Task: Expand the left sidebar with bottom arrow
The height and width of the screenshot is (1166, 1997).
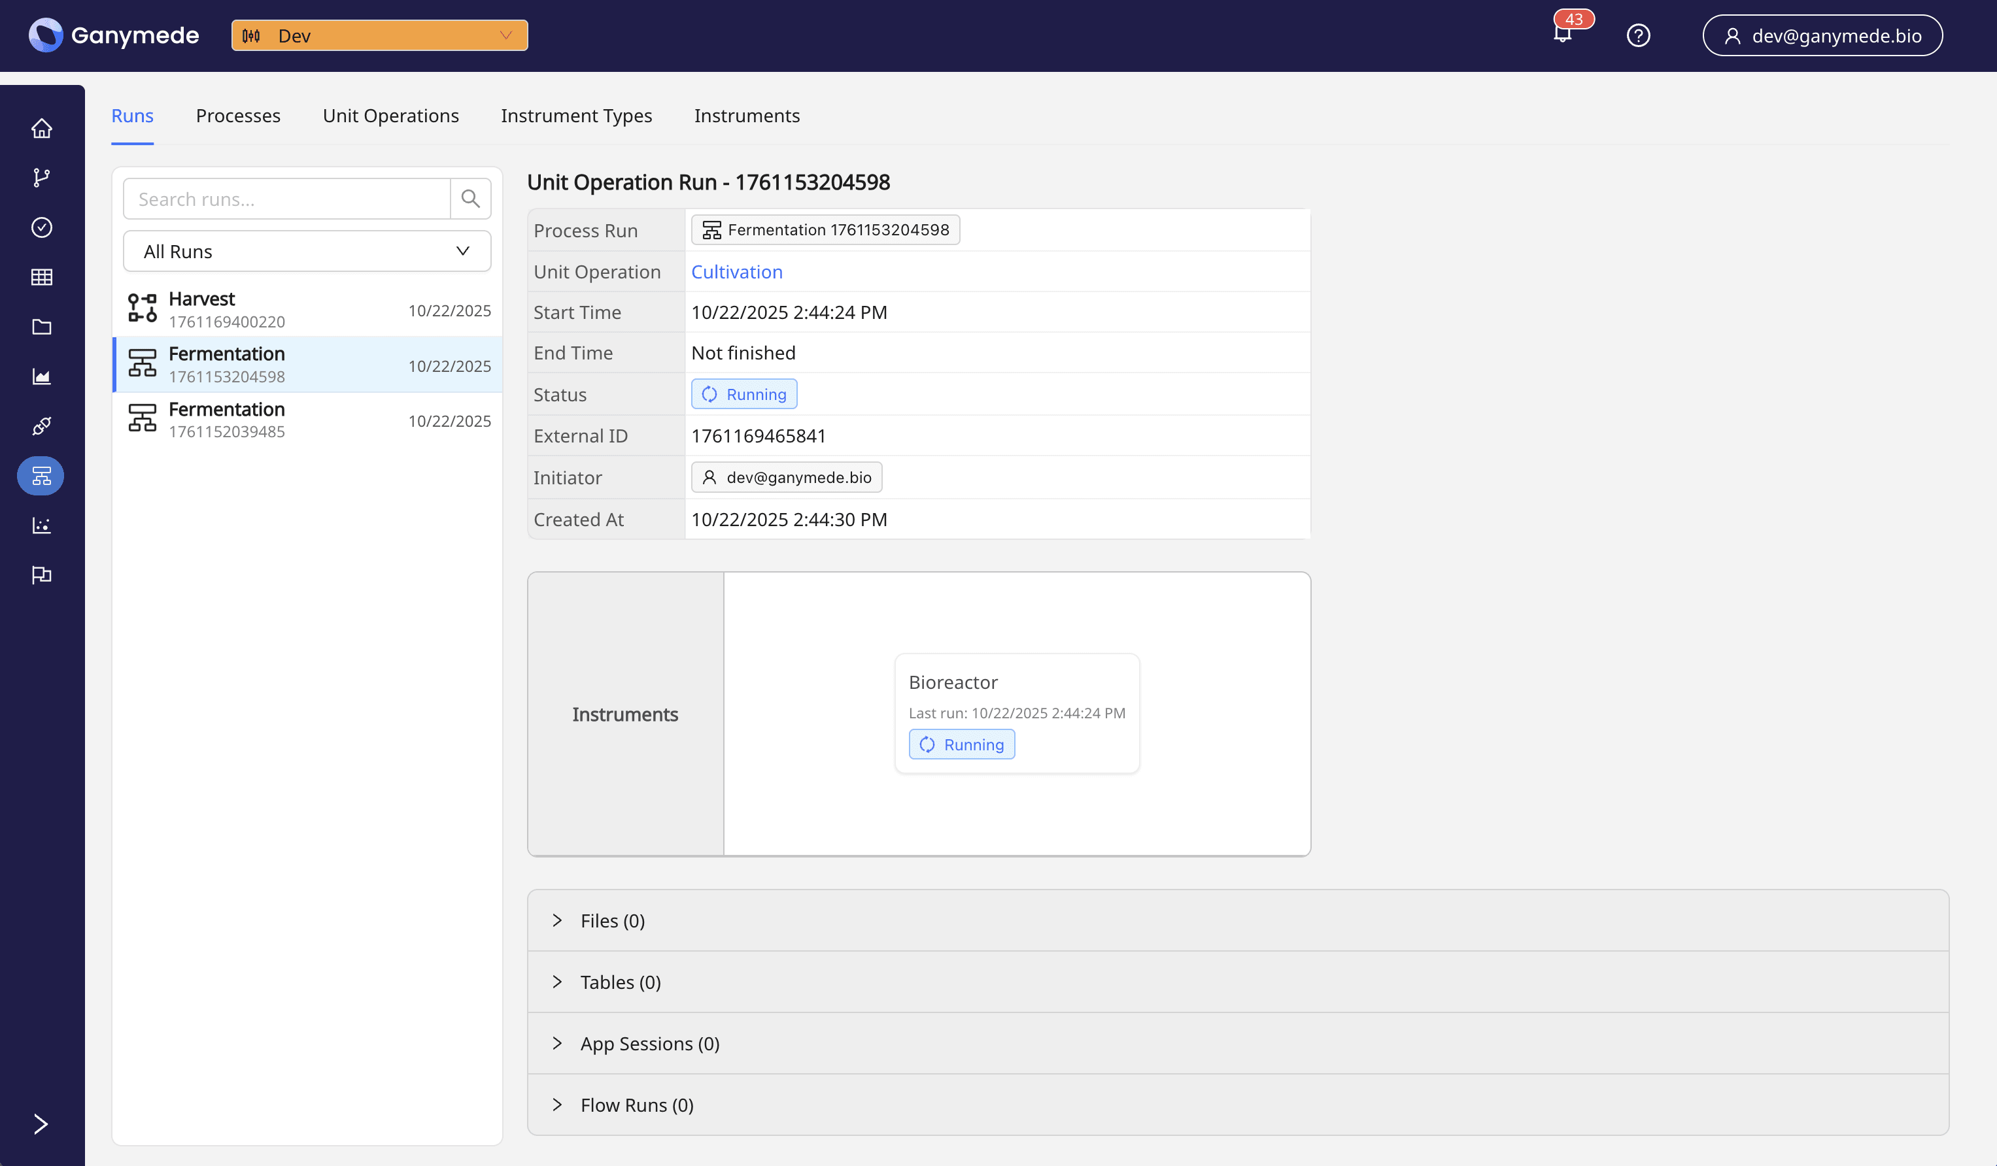Action: pos(41,1124)
